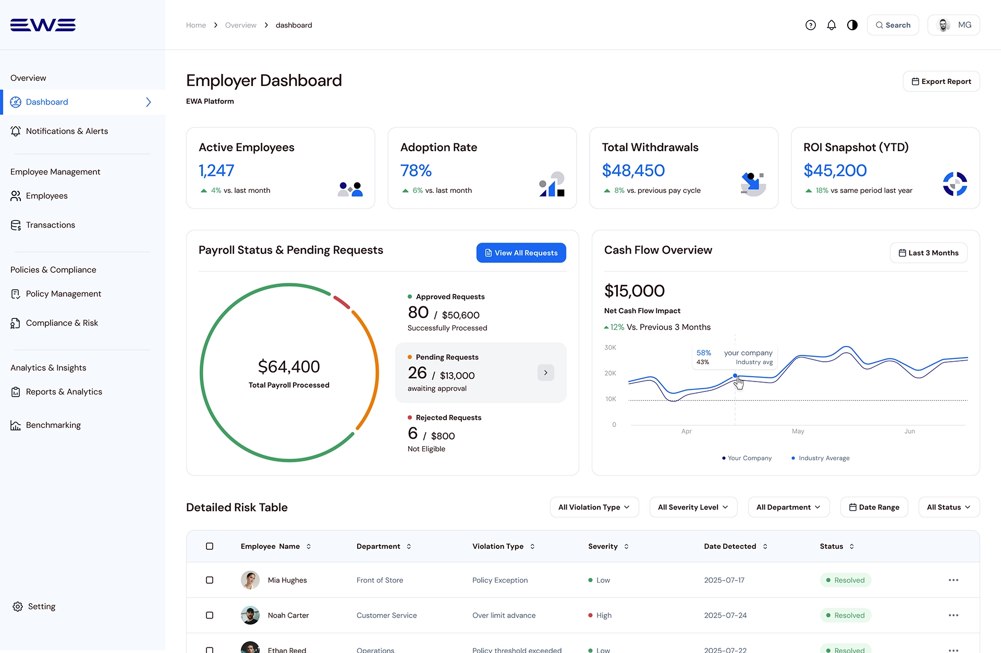Click Noah Carter's avatar
Viewport: 1001px width, 653px height.
[250, 615]
